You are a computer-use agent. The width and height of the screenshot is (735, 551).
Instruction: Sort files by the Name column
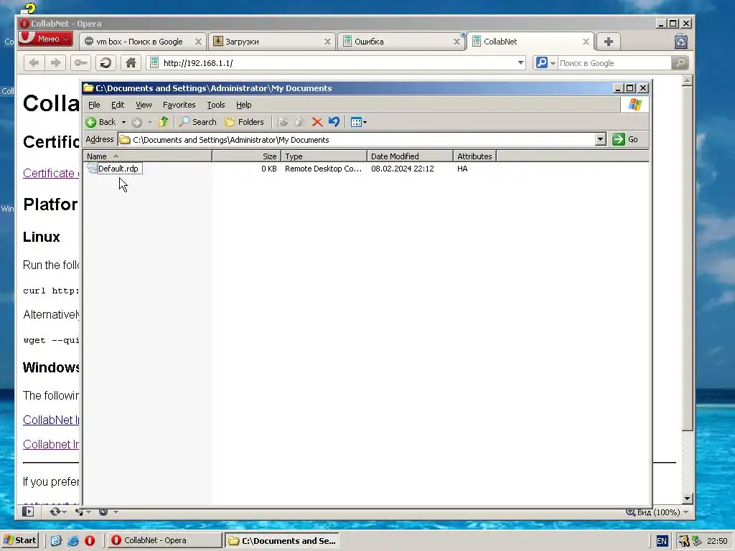coord(148,156)
